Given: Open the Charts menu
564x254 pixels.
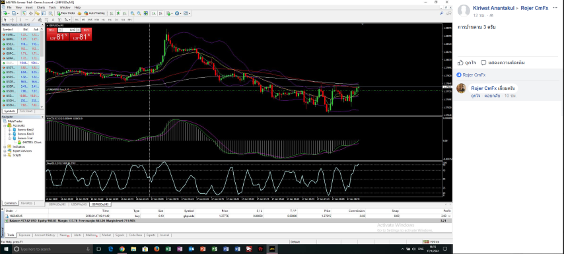Looking at the screenshot, I should [41, 7].
